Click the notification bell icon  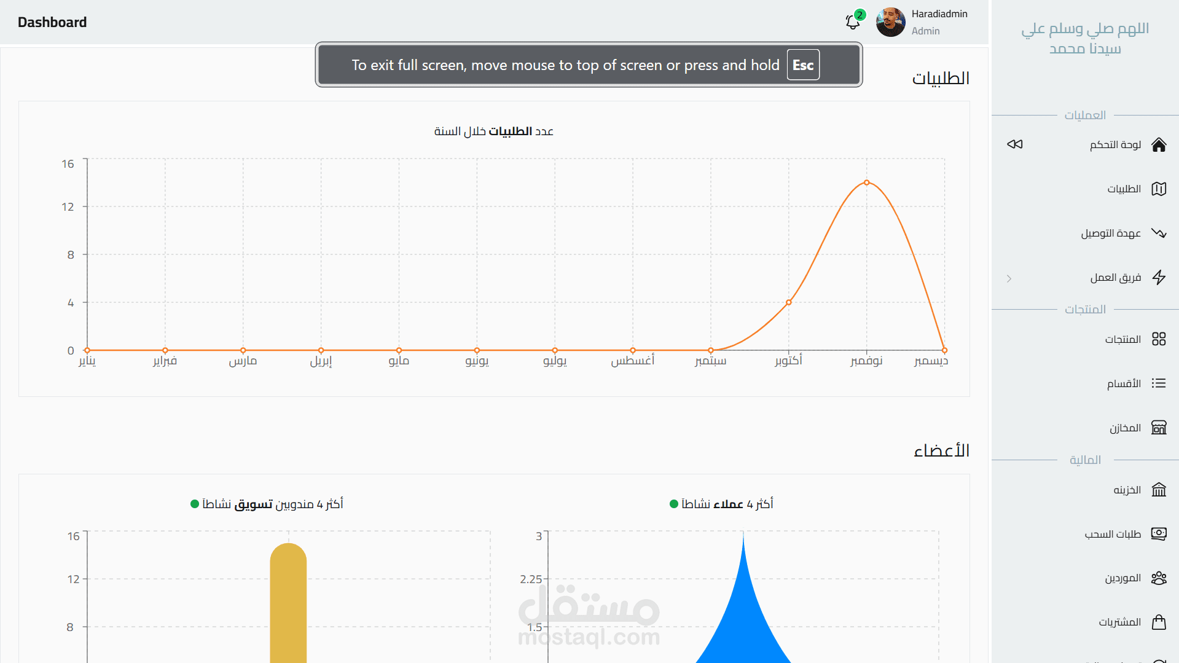[x=852, y=22]
